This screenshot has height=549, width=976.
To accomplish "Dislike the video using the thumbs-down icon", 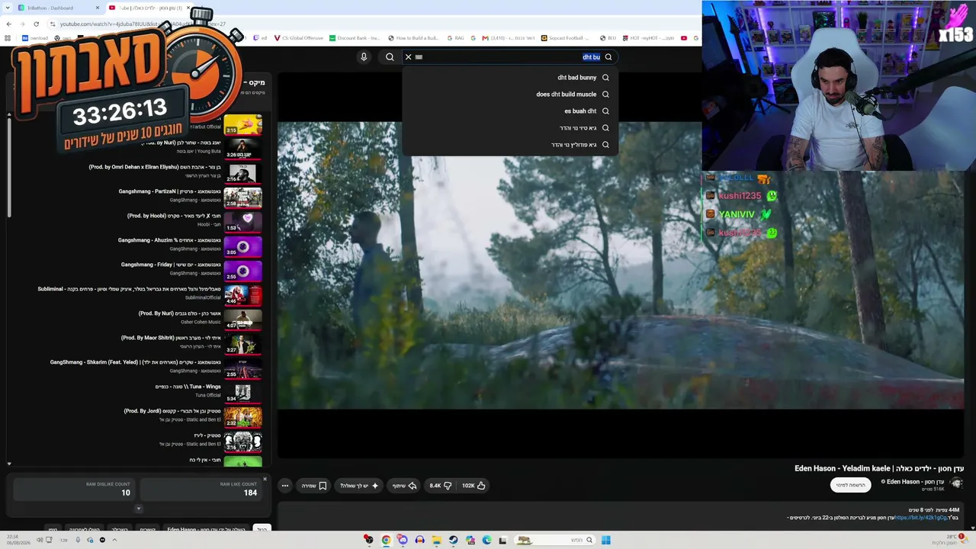I will (441, 486).
